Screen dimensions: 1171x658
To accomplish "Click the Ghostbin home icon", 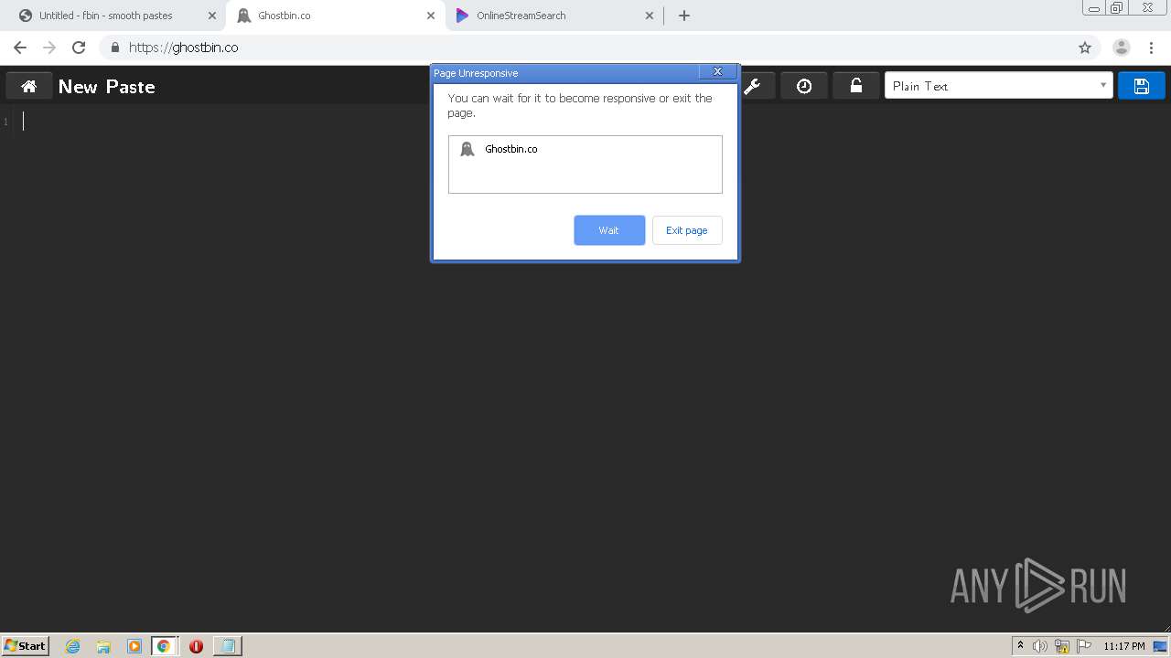I will pos(29,86).
